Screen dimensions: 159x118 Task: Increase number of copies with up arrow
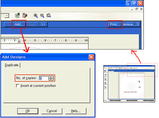[x=51, y=77]
